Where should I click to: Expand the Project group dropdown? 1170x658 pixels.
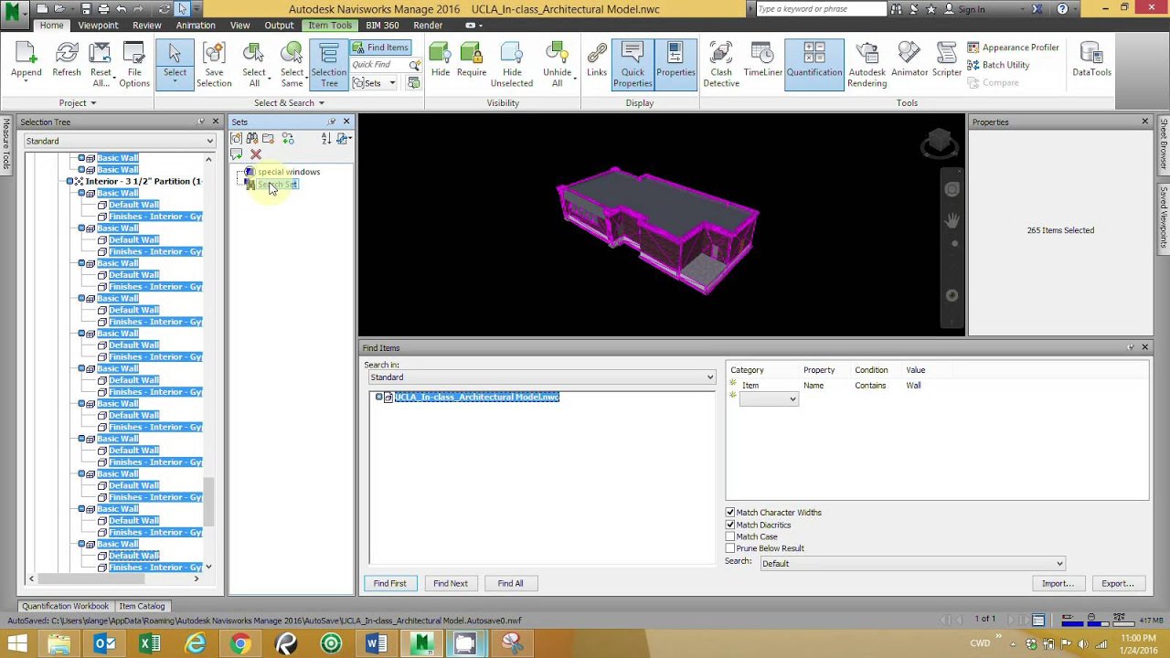(77, 103)
